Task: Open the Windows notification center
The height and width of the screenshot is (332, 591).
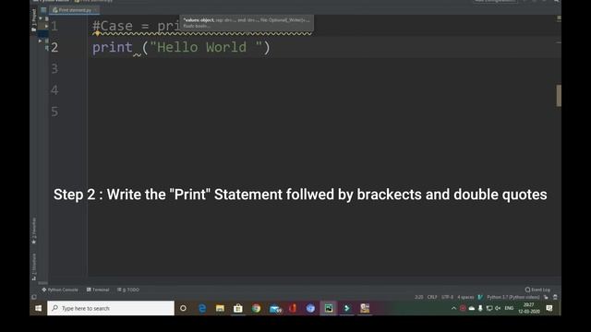Action: (x=549, y=308)
